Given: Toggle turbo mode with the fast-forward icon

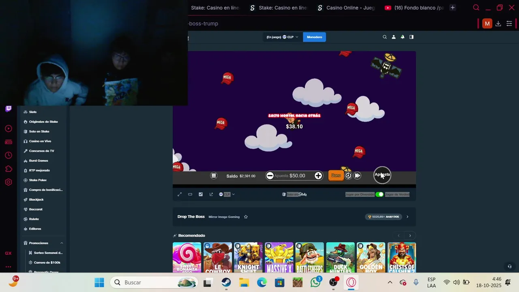Looking at the screenshot, I should (x=357, y=176).
